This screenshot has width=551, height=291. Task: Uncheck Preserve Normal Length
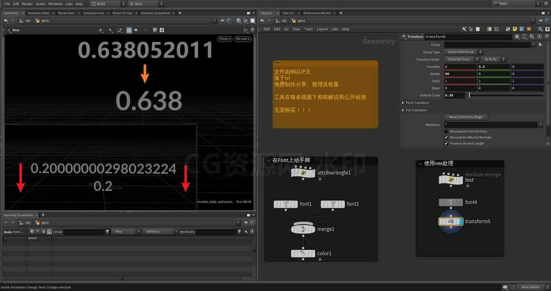pyautogui.click(x=446, y=144)
